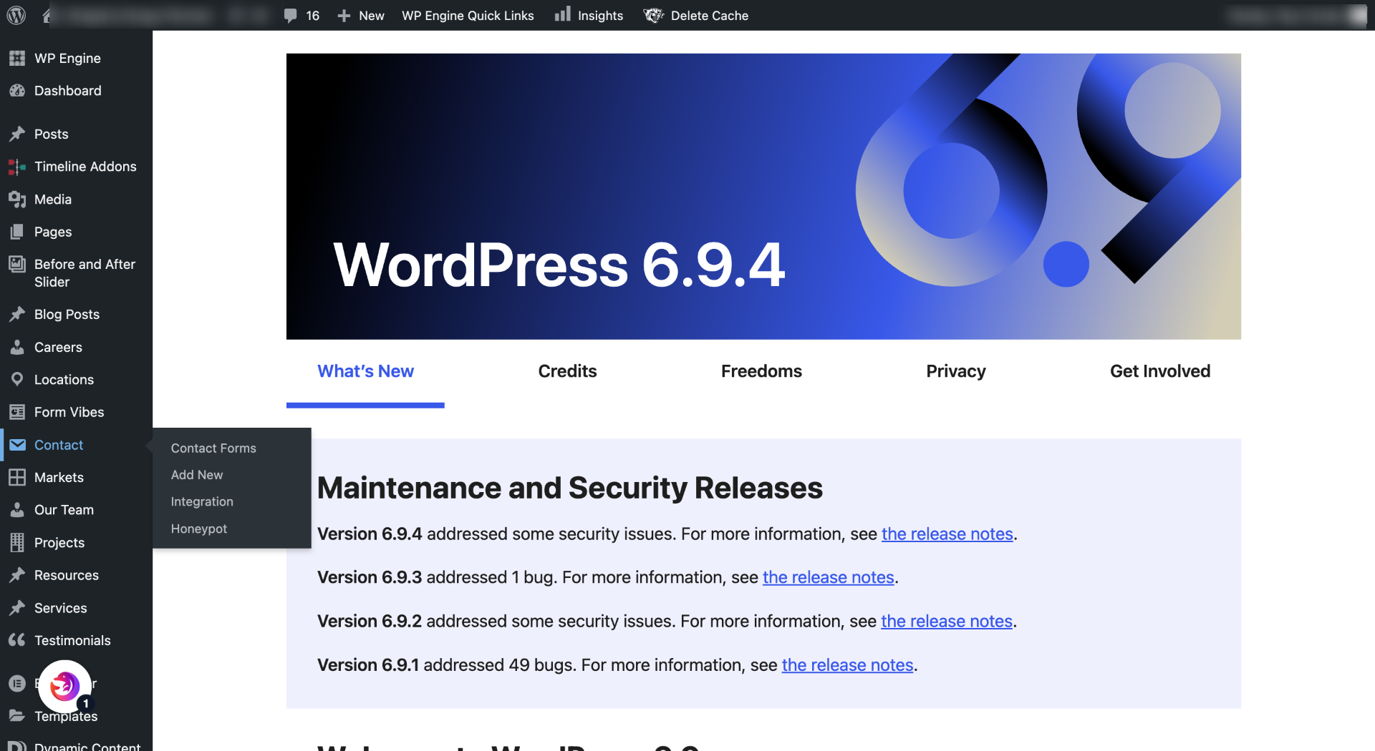Select Delete Cache in admin bar
Image resolution: width=1375 pixels, height=751 pixels.
(696, 16)
